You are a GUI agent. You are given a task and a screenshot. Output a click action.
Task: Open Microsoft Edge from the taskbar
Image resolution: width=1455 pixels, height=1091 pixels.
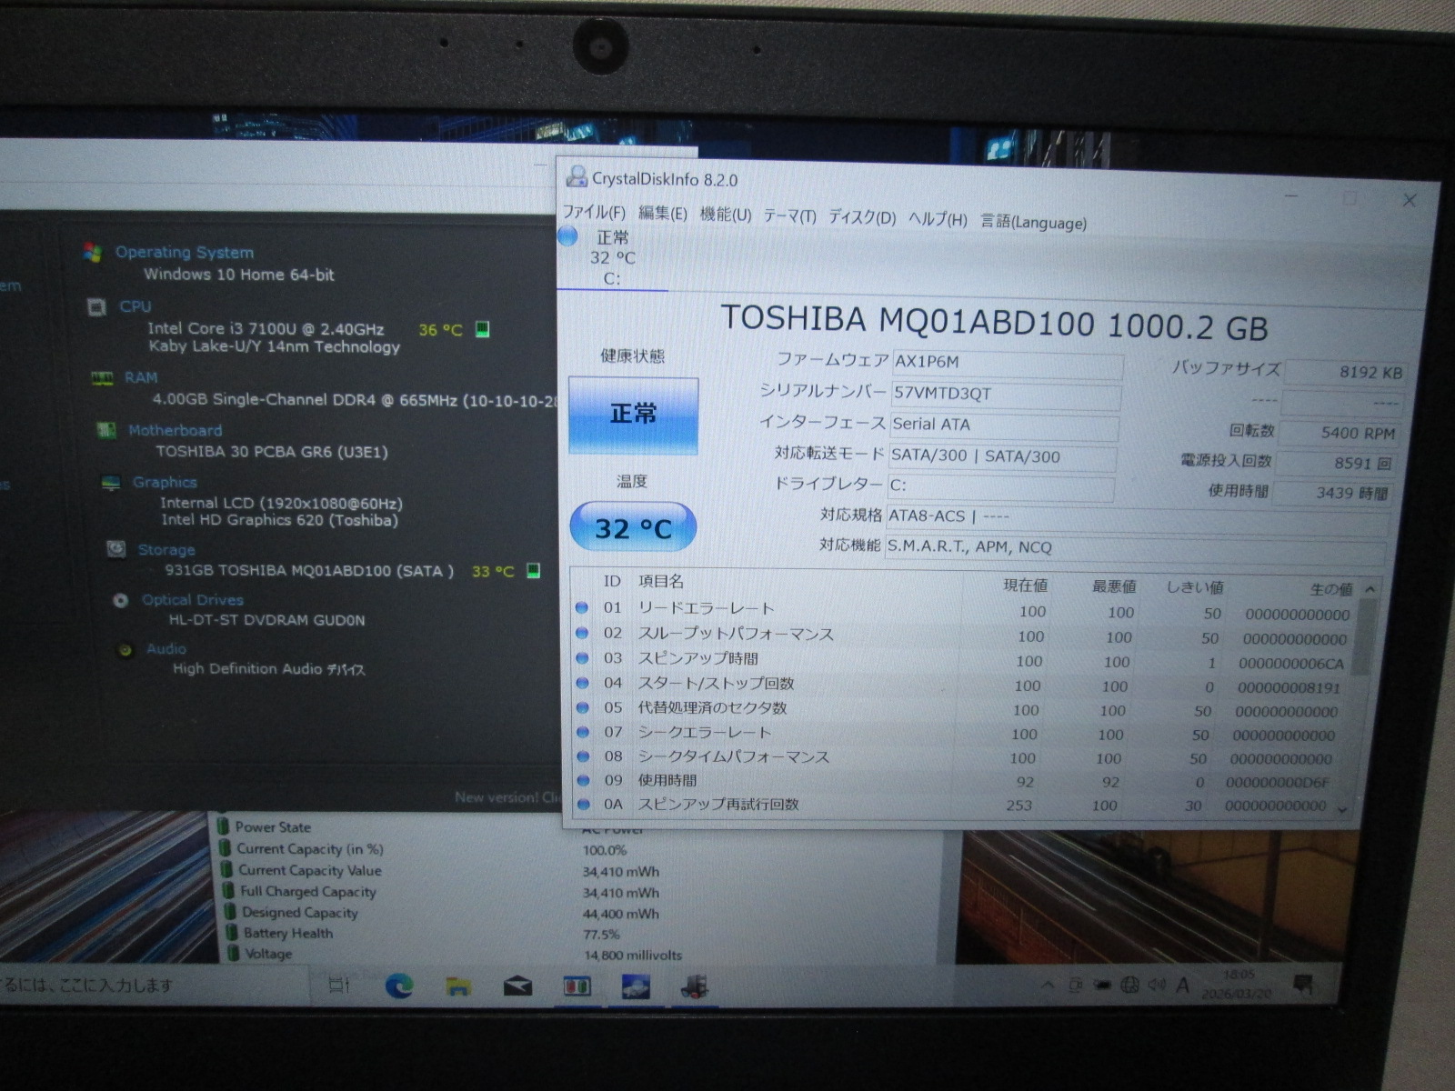pyautogui.click(x=398, y=986)
